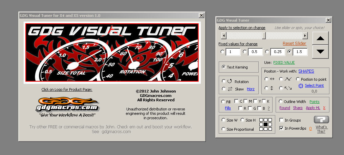344x155 pixels.
Task: Click Click on Logo for Product Page text
Action: coord(67,89)
